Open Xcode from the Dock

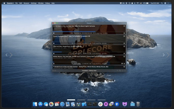tap(84, 104)
